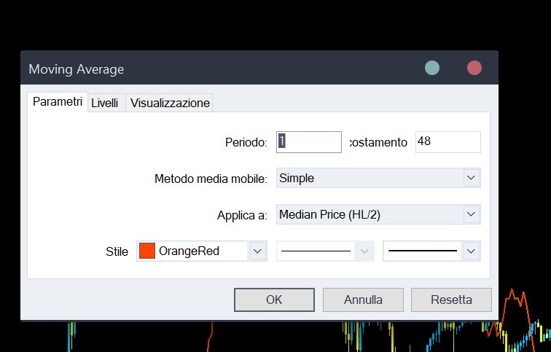Click the Median Price (HL/2) value
This screenshot has width=551, height=352.
[330, 214]
